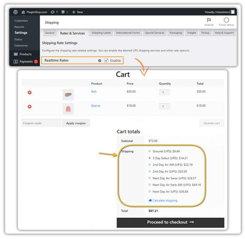Image resolution: width=245 pixels, height=239 pixels.
Task: Click the home icon beside PluginShop.com
Action: [23, 12]
